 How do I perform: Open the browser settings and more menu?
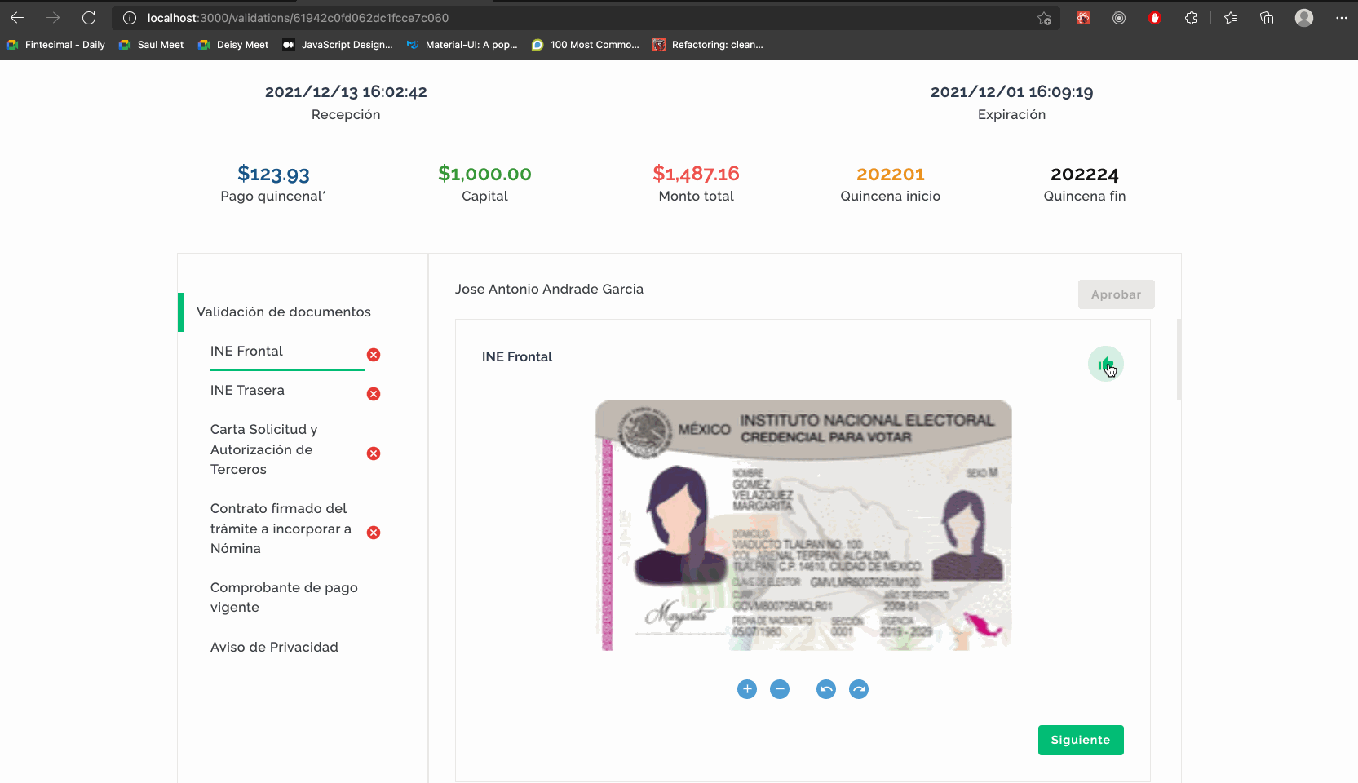[1342, 18]
